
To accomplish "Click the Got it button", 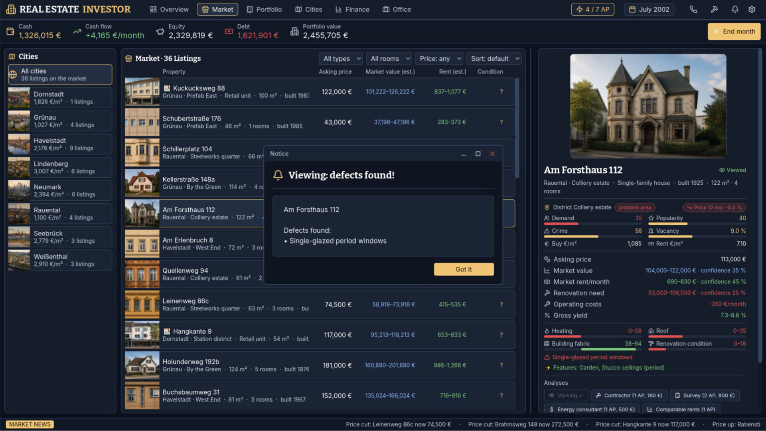I will [x=464, y=269].
